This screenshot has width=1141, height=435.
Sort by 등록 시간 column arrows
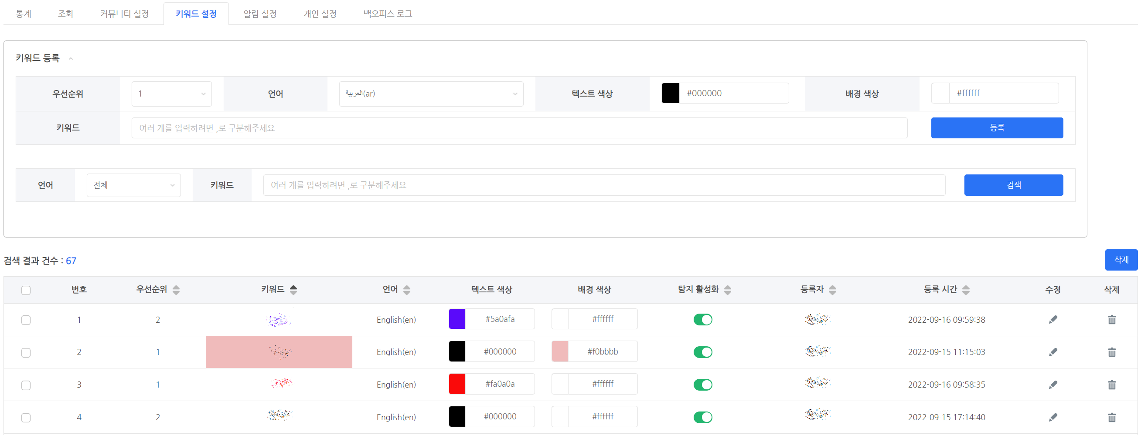click(966, 290)
